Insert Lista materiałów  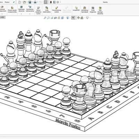tap(47, 9)
